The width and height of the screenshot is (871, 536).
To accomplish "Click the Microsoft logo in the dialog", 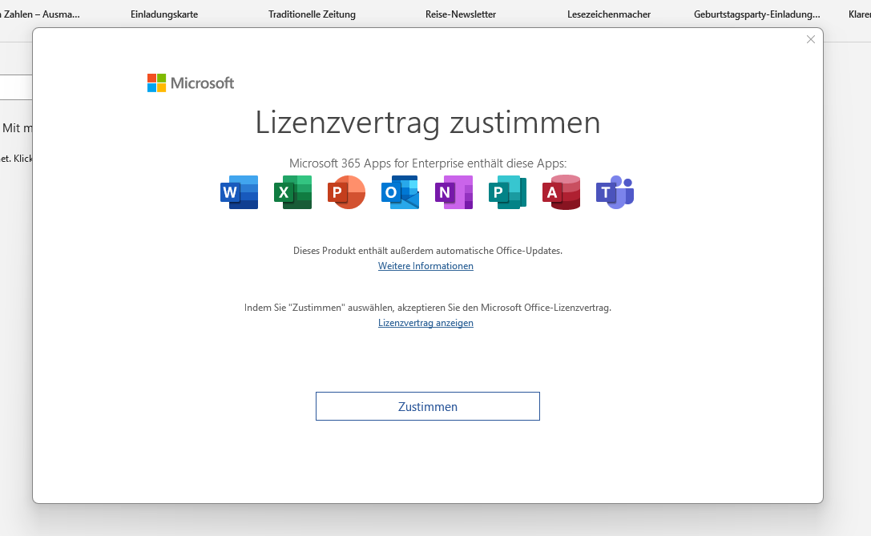I will tap(191, 83).
